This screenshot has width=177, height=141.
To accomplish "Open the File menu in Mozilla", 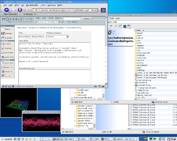I will [5, 5].
